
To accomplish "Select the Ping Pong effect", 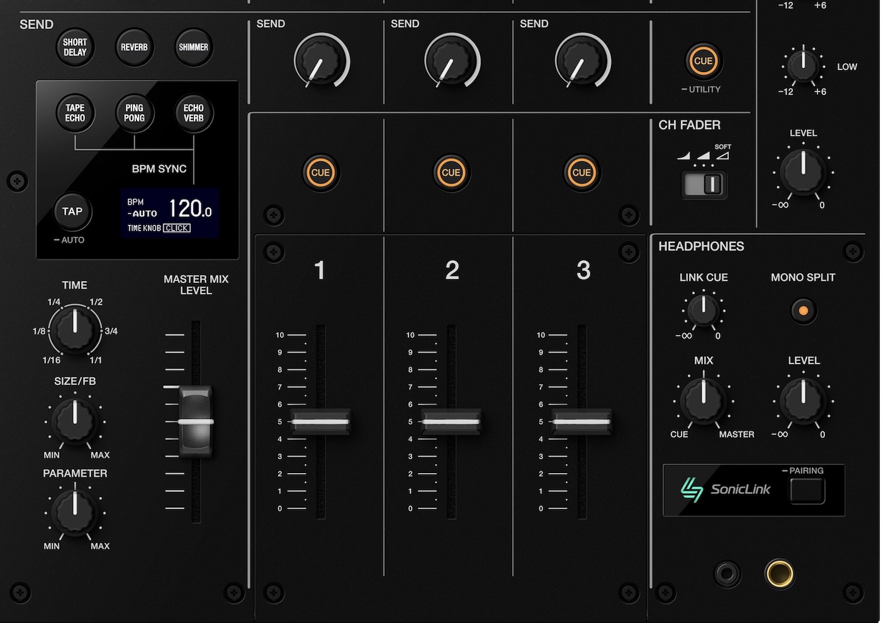I will (x=134, y=113).
